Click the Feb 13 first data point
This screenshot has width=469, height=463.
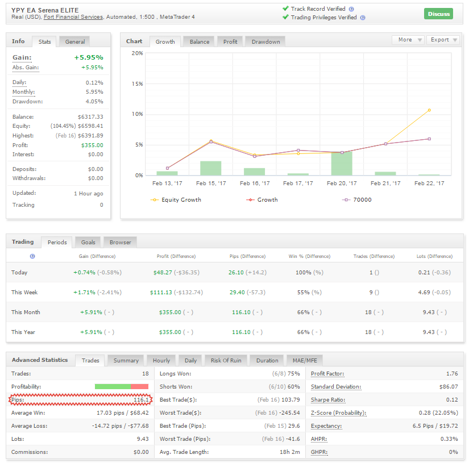coord(167,168)
